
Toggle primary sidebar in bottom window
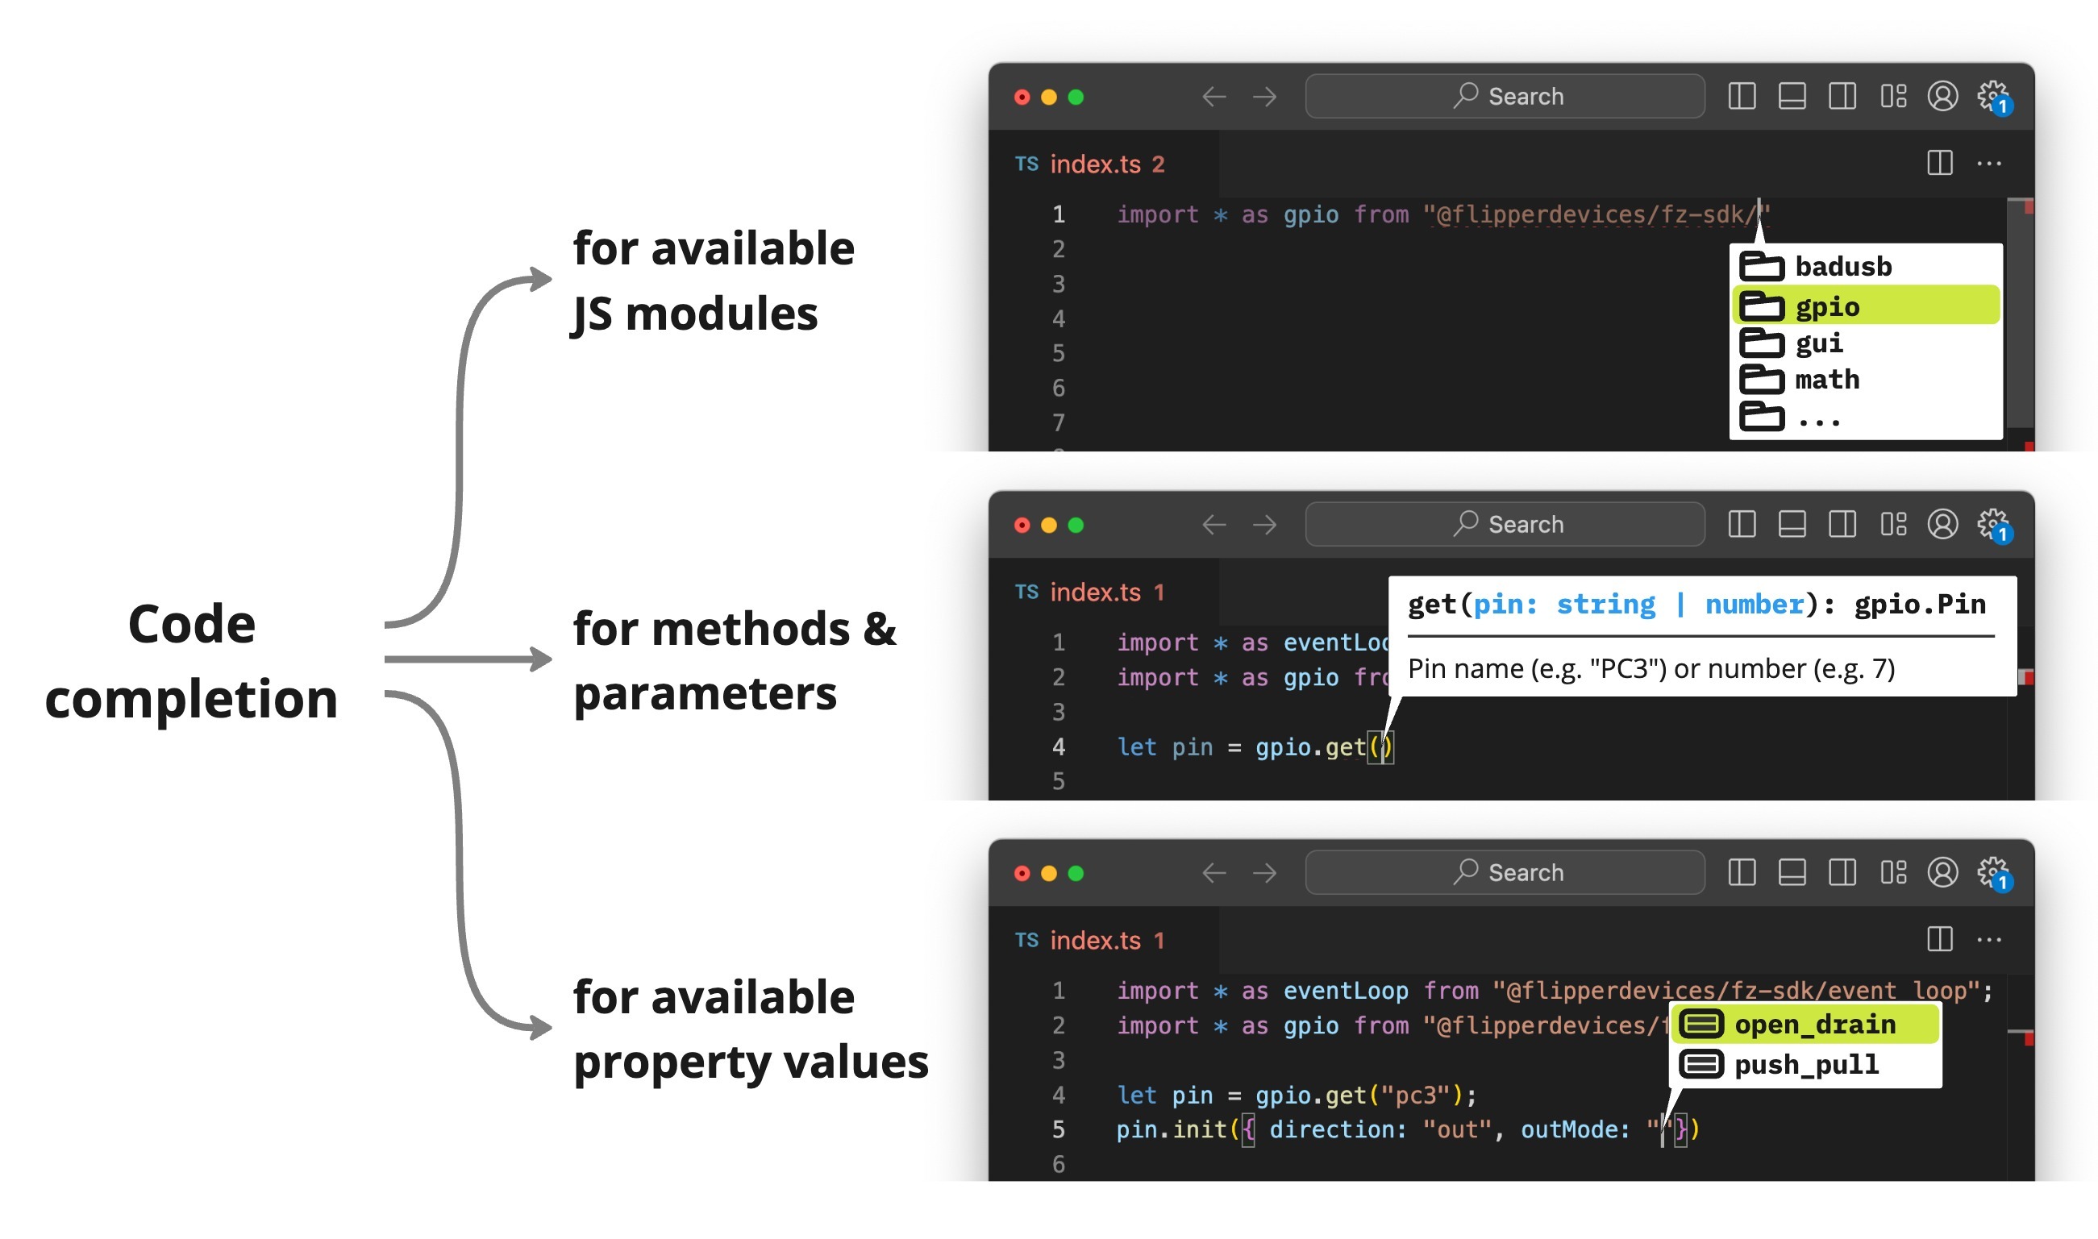[1741, 872]
